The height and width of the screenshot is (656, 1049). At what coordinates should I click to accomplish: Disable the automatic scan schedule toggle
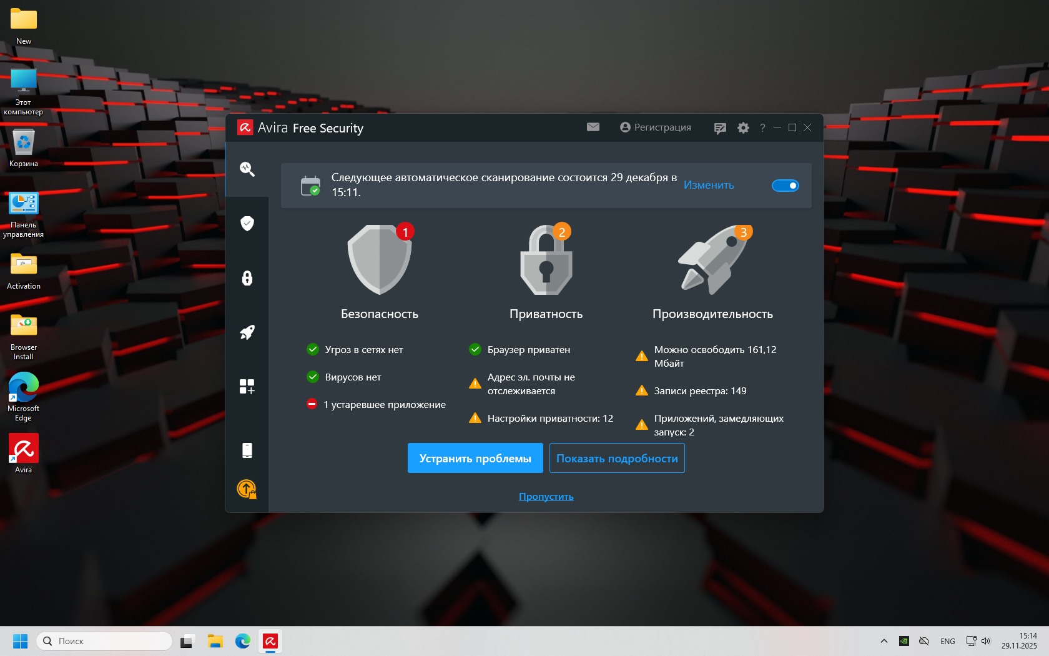pyautogui.click(x=785, y=186)
